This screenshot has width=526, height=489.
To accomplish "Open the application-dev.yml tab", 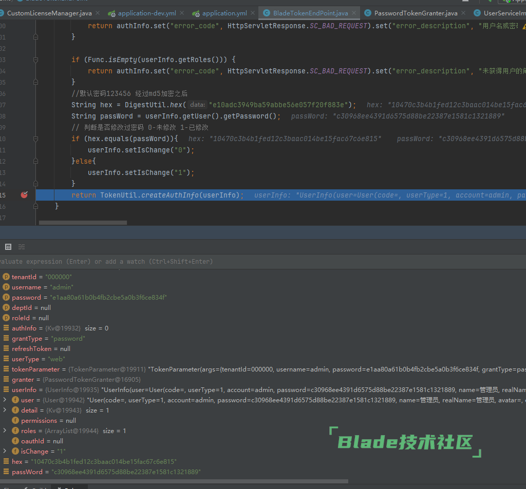I will [146, 13].
